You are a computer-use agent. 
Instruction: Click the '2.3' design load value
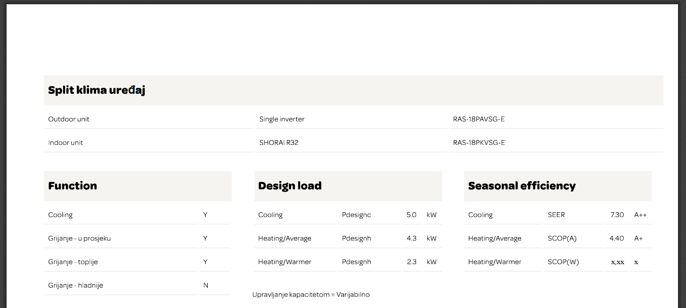tap(411, 262)
